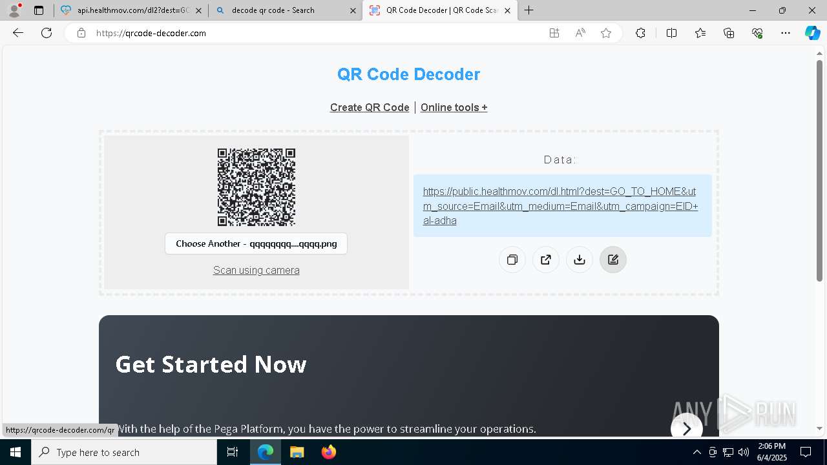
Task: Open tab actions menu icon
Action: (x=39, y=10)
